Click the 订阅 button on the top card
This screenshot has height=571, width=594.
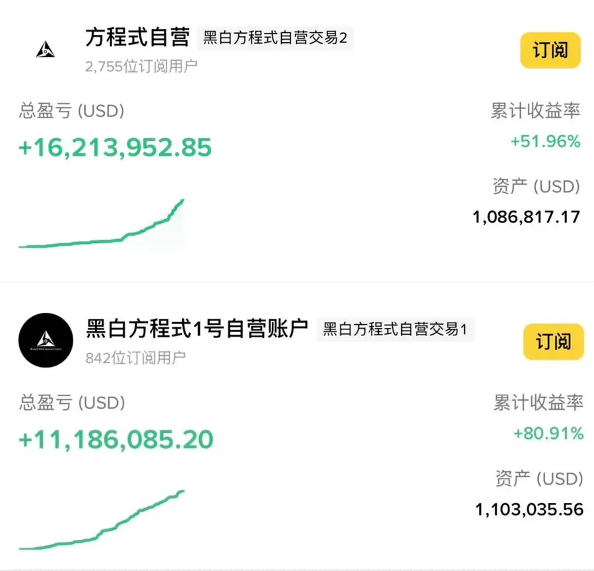(x=550, y=50)
